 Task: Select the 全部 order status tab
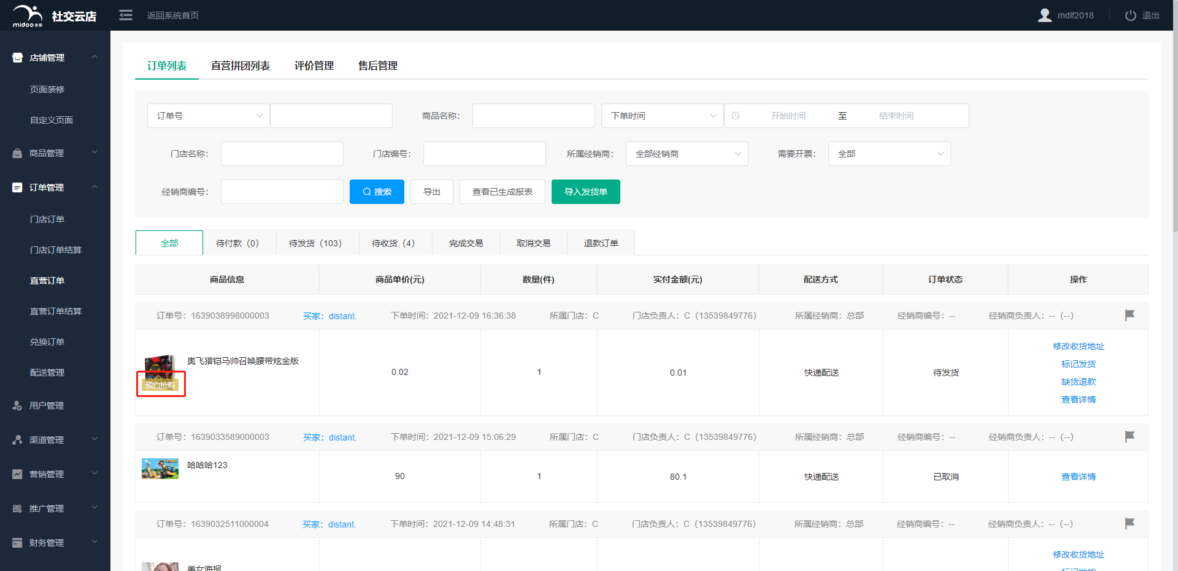pos(169,243)
